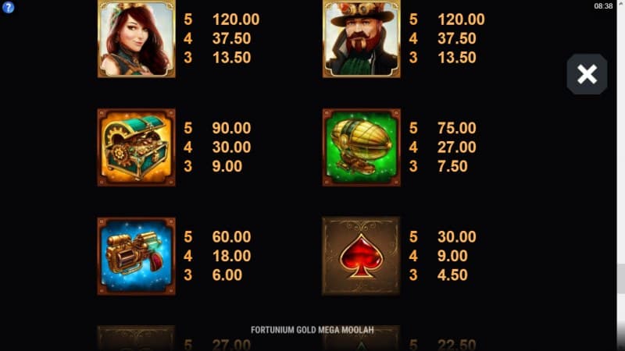Close the paytable with the X button

[x=587, y=74]
